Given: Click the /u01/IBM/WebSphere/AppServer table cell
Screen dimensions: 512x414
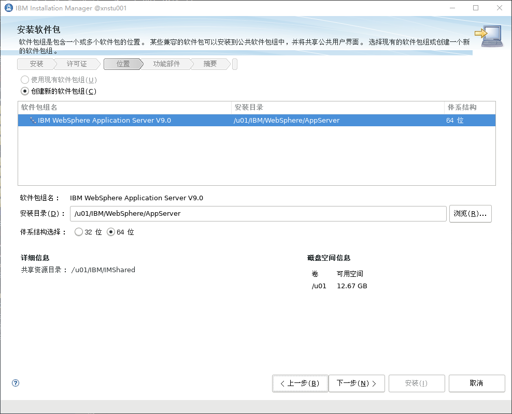Looking at the screenshot, I should pos(287,120).
